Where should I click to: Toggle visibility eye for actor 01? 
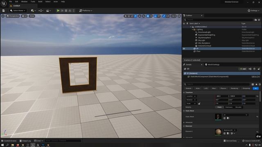(184, 49)
